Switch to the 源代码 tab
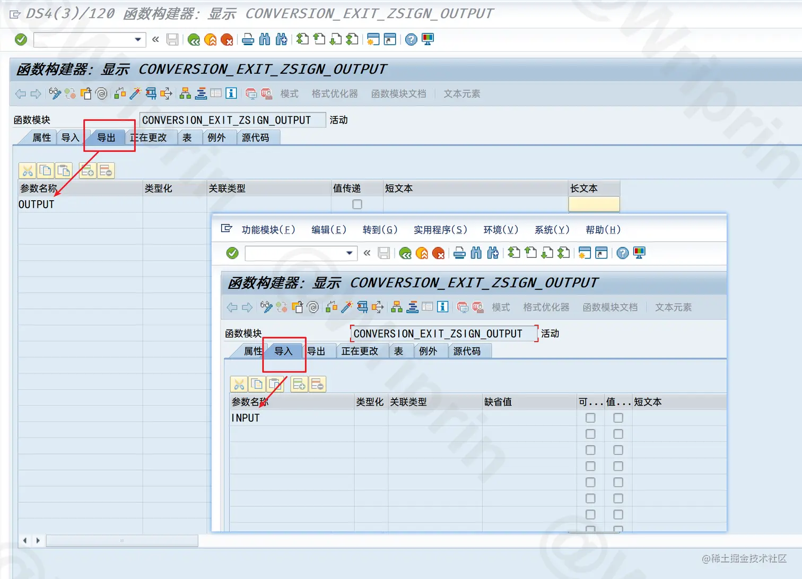This screenshot has width=802, height=579. 258,137
